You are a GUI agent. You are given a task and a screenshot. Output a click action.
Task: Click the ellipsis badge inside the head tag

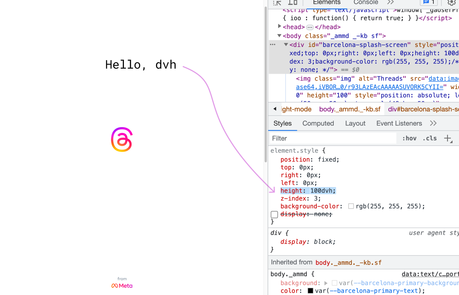[310, 27]
